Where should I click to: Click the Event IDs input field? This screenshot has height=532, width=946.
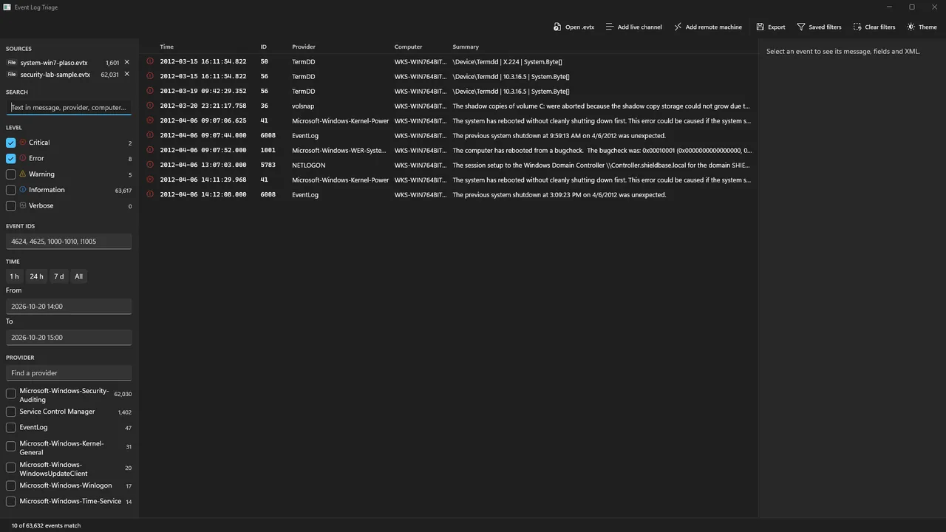[69, 242]
